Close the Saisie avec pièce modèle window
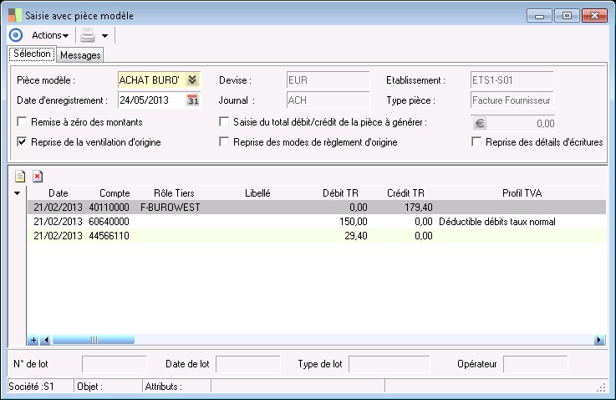This screenshot has height=400, width=616. coord(594,16)
